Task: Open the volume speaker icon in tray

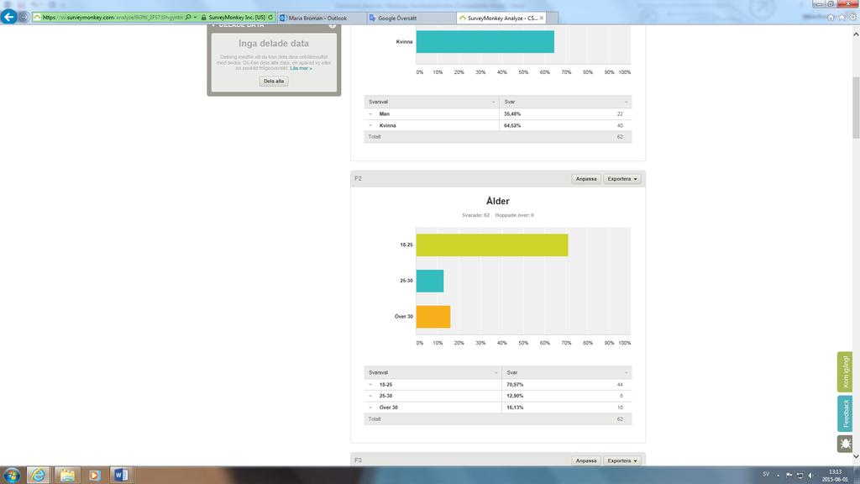Action: pos(810,476)
